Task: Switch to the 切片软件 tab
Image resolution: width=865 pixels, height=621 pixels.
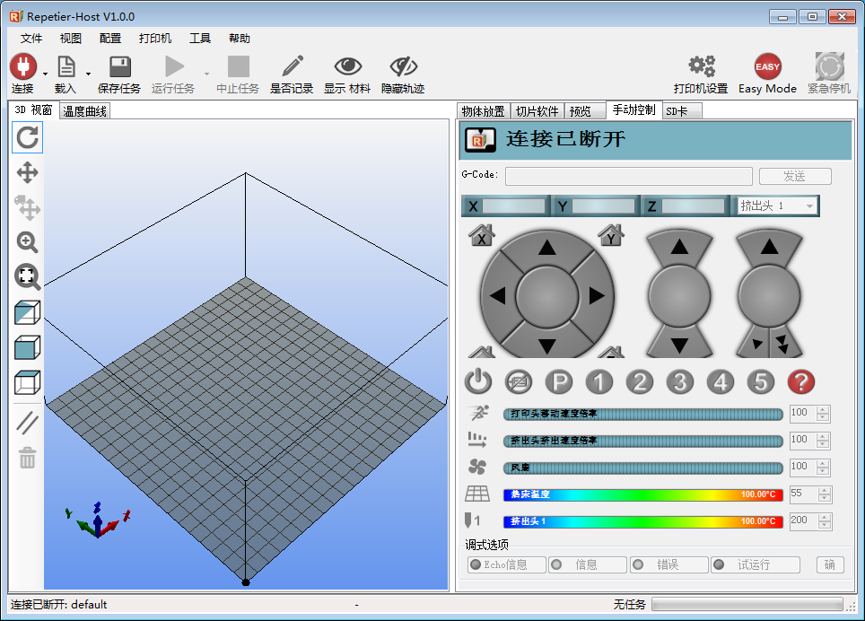Action: 537,111
